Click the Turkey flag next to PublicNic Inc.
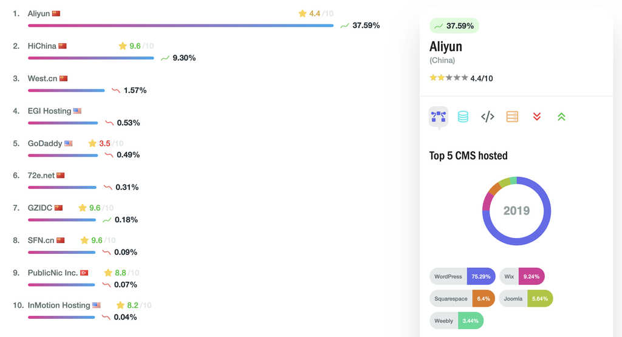The image size is (622, 337). point(84,273)
